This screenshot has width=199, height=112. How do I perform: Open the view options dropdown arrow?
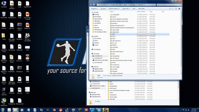172,9
